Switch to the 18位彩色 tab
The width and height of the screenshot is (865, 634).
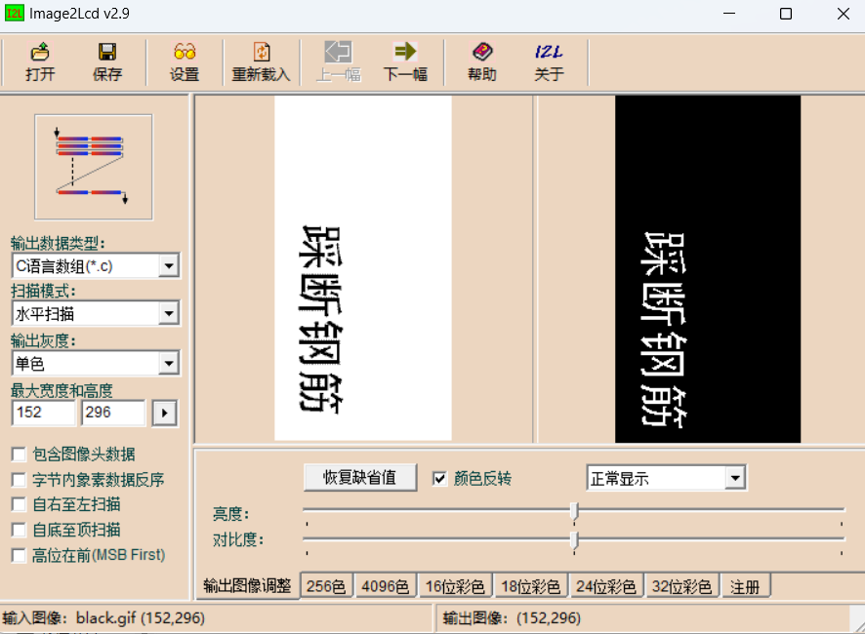pos(531,586)
